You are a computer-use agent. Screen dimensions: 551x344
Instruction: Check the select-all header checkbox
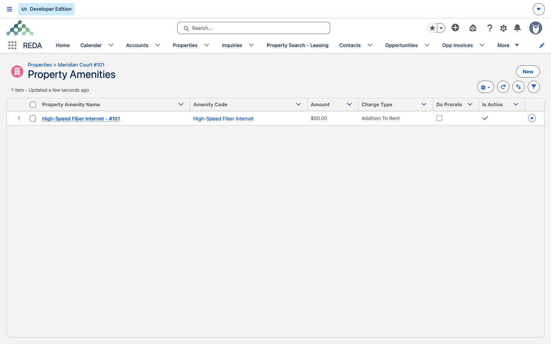pos(33,105)
